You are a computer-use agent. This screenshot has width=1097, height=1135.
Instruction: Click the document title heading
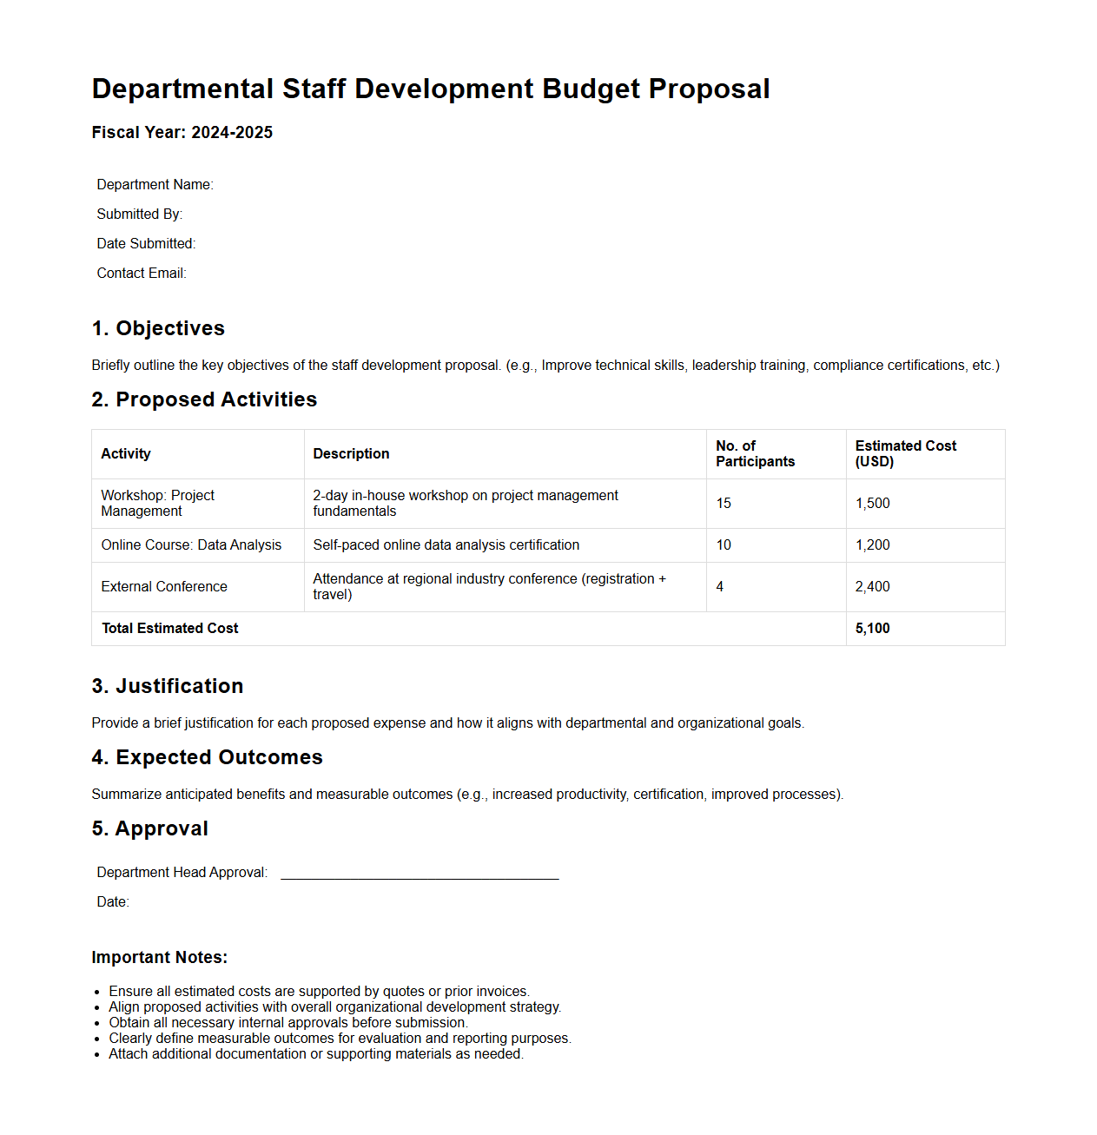pos(430,89)
